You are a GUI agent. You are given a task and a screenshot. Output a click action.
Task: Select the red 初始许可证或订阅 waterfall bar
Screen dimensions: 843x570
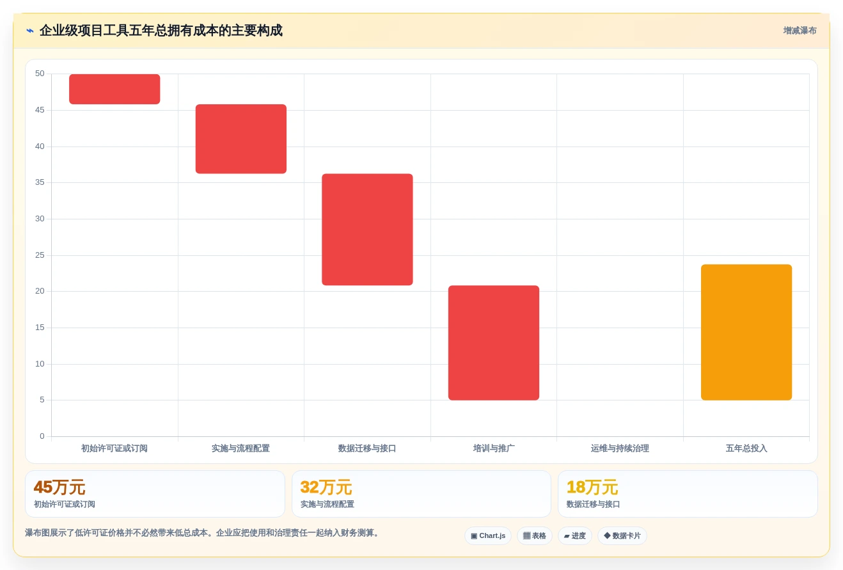[x=114, y=89]
